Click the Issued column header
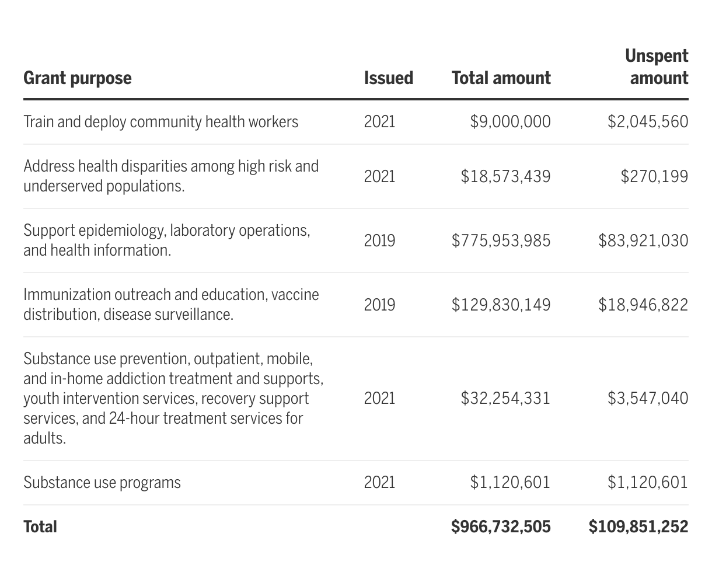Screen dimensions: 712x572 388,78
